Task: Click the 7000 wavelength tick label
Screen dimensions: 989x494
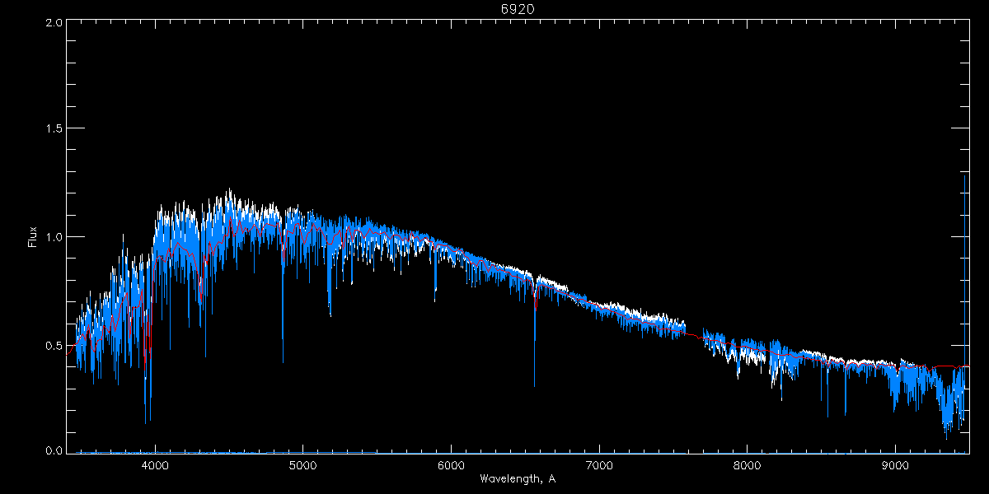Action: click(599, 465)
